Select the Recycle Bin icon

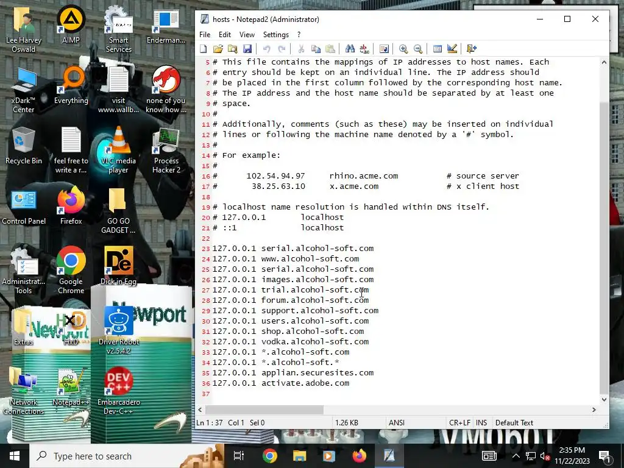[x=24, y=146]
